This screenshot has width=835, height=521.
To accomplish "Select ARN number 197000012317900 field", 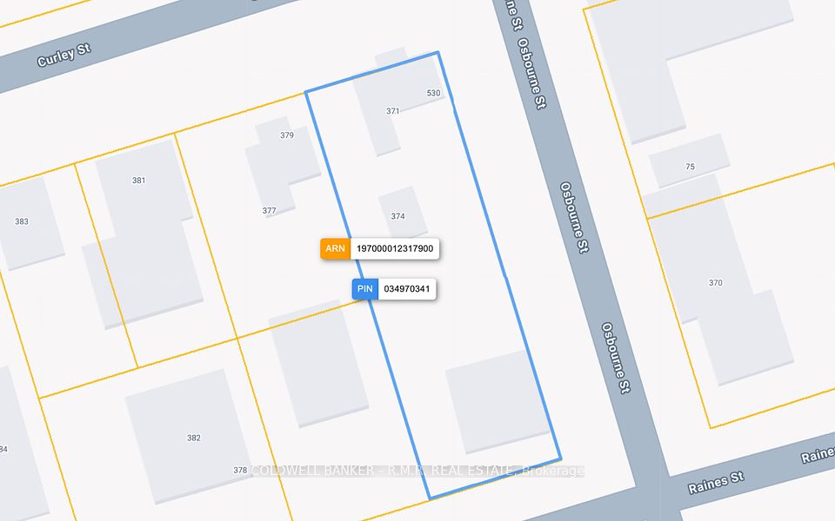I will pyautogui.click(x=395, y=248).
